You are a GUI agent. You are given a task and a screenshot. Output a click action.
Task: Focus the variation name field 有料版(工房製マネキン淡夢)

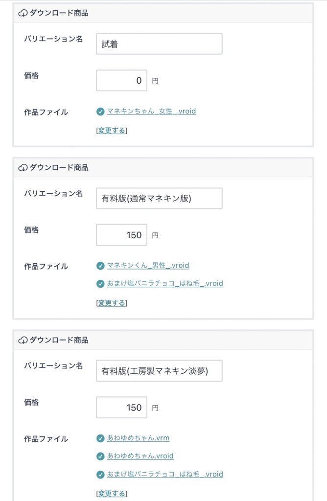159,371
